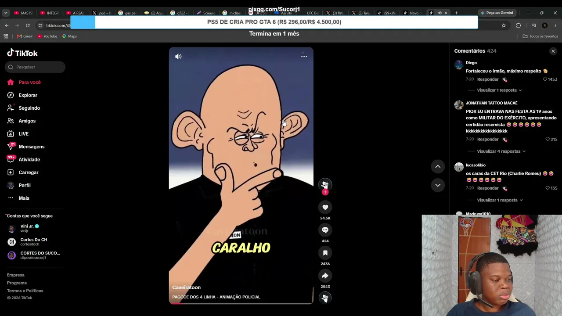
Task: Go to the next video with down chevron
Action: pos(438,185)
